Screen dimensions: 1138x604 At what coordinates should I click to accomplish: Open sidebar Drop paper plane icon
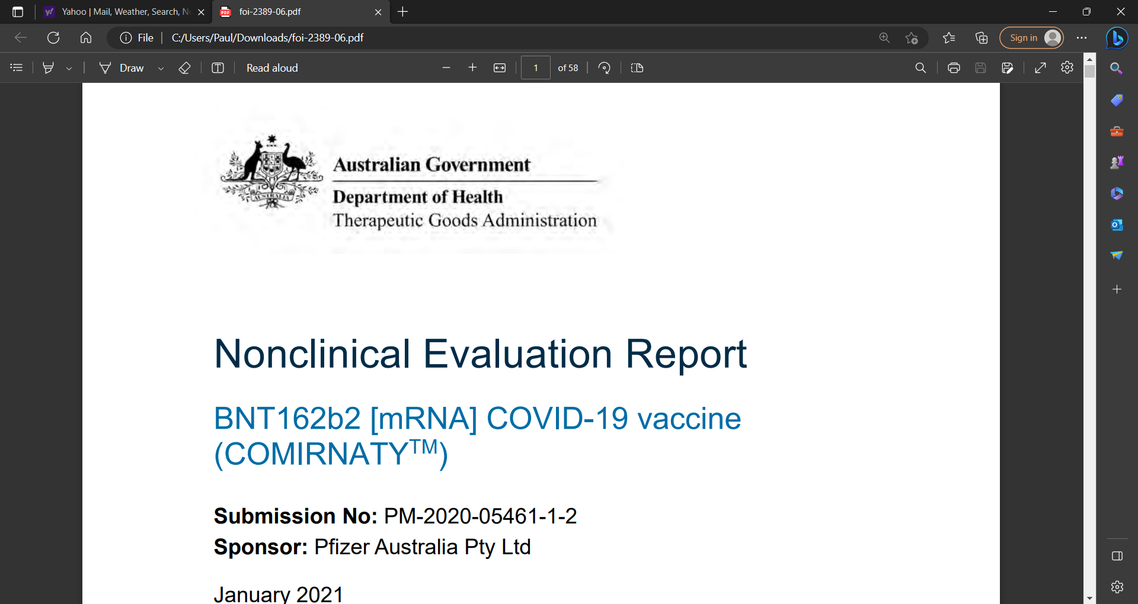pyautogui.click(x=1117, y=255)
